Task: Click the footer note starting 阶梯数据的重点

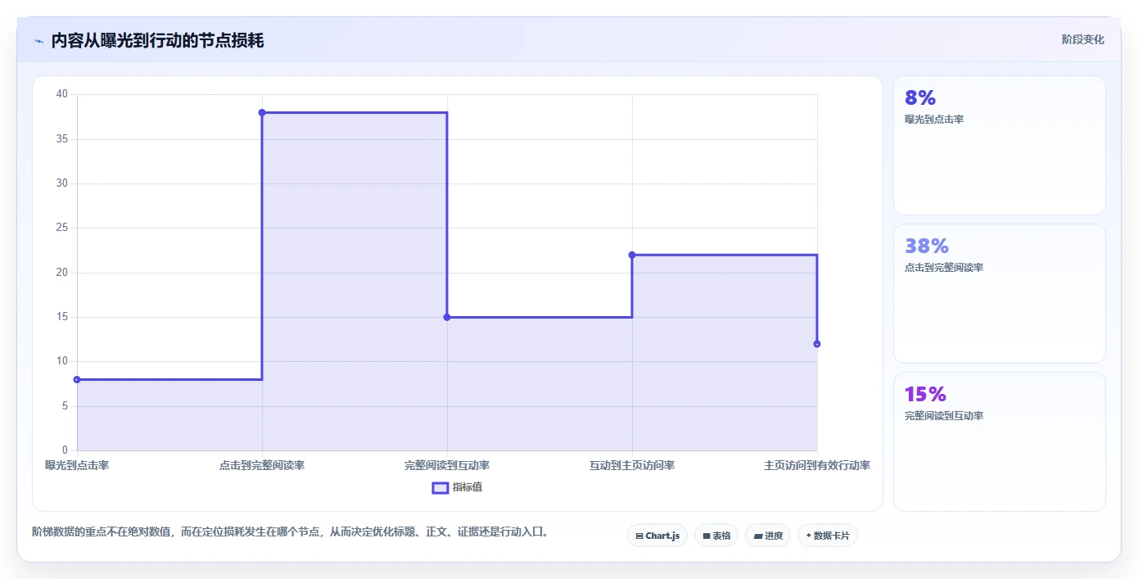Action: (290, 532)
